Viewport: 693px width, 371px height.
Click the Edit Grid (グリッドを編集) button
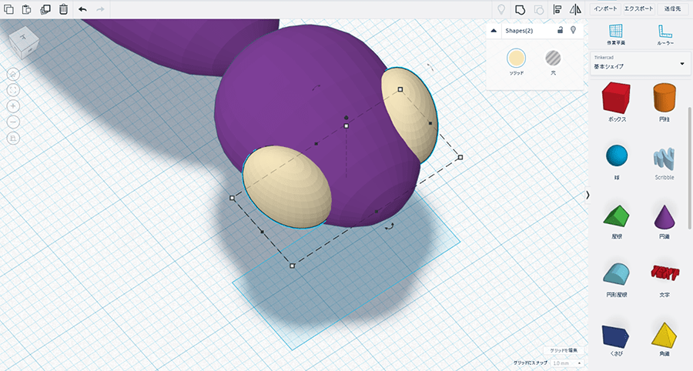click(564, 350)
